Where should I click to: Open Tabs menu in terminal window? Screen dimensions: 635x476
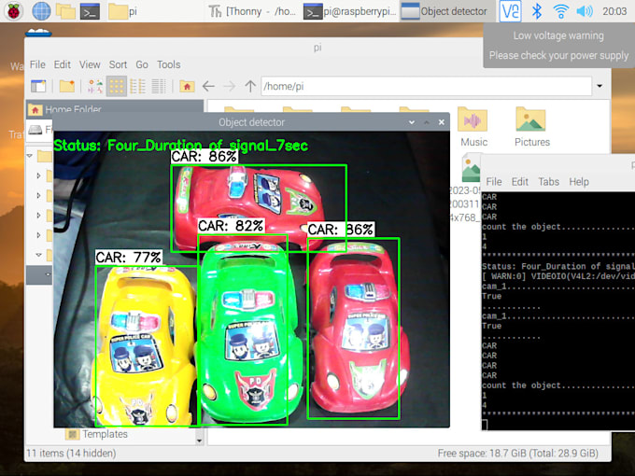(549, 182)
